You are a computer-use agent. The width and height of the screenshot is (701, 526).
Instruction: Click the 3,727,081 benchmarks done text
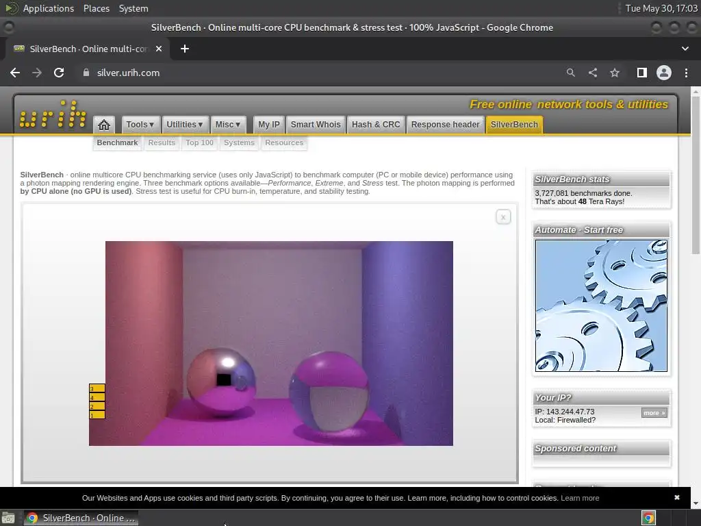pos(583,193)
